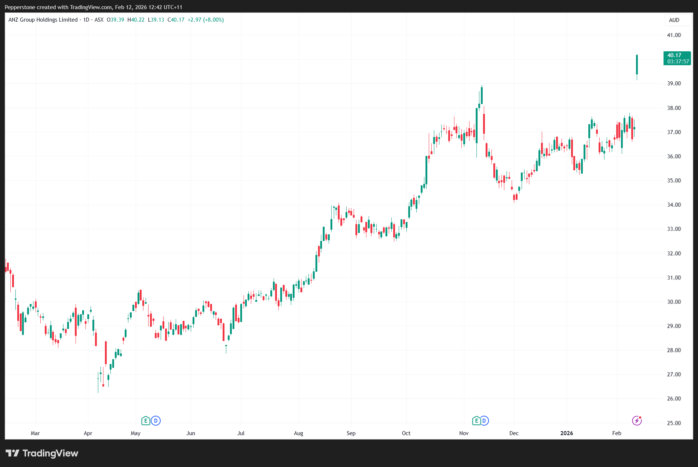Open the AUD currency selector
The width and height of the screenshot is (698, 467).
674,20
